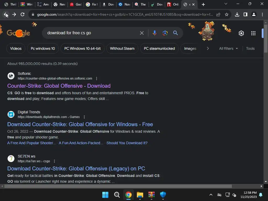Open Windows Start menu
268x201 pixels.
(105, 195)
